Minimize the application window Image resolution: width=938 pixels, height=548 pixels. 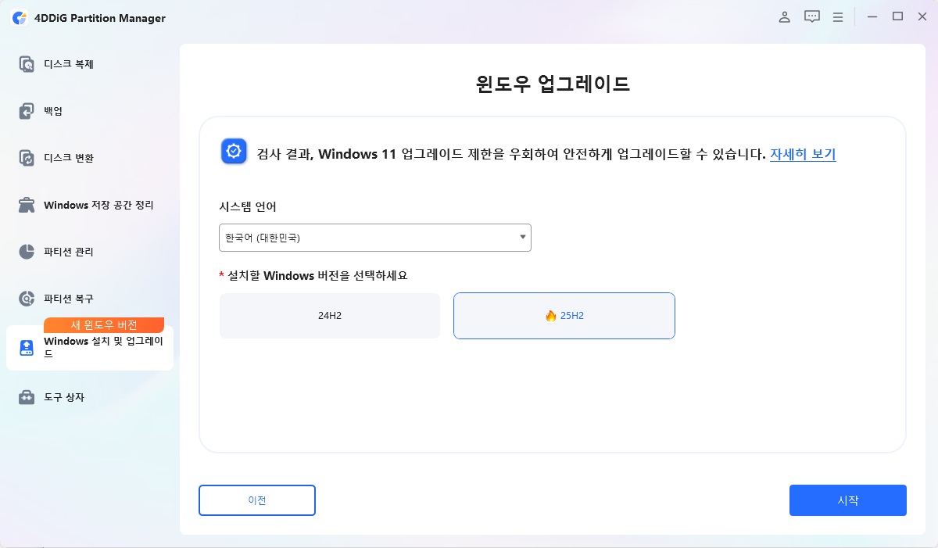tap(872, 16)
